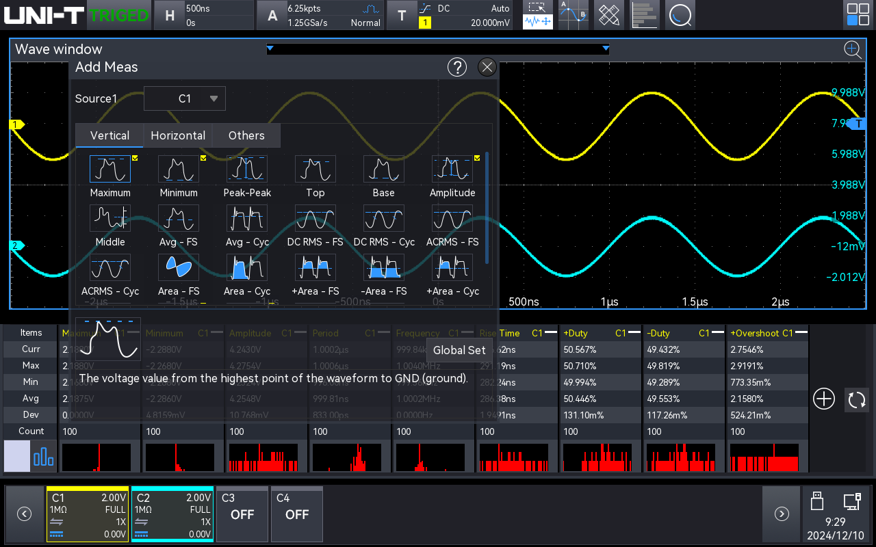Screen dimensions: 876x547
Task: Add the Avg - Cyc measurement
Action: pyautogui.click(x=247, y=218)
